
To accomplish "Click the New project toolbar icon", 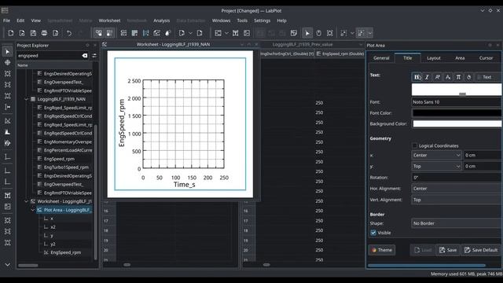I will pos(11,33).
